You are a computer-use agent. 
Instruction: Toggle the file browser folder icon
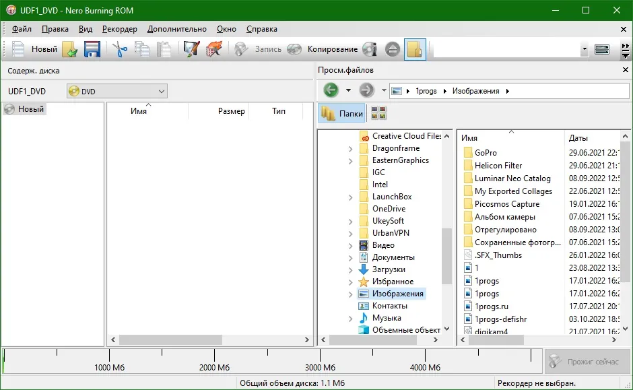pyautogui.click(x=415, y=49)
